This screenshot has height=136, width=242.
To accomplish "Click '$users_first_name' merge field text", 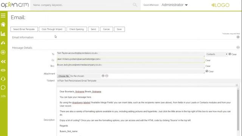I will coord(68,131).
